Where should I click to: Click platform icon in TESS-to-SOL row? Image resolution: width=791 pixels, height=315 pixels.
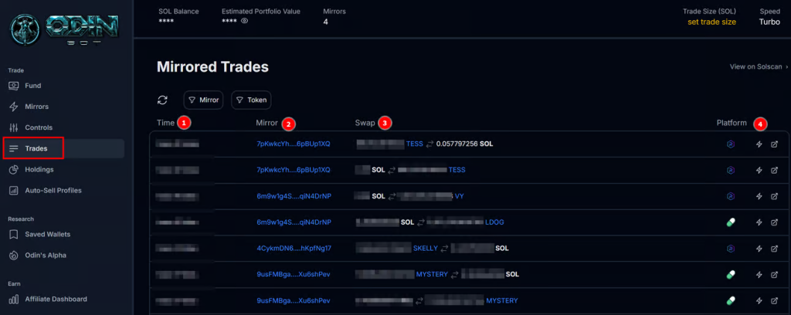tap(731, 144)
